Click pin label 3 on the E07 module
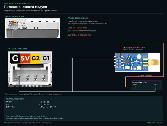 [x=115, y=60]
